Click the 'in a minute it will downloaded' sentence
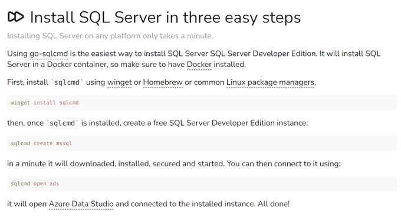This screenshot has height=218, width=401. pos(174,163)
